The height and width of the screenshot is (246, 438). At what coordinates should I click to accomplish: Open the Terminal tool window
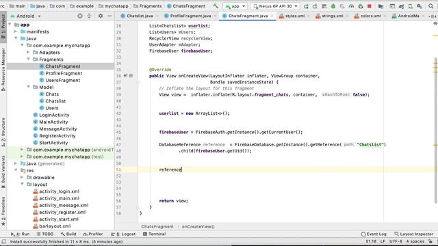[154, 234]
